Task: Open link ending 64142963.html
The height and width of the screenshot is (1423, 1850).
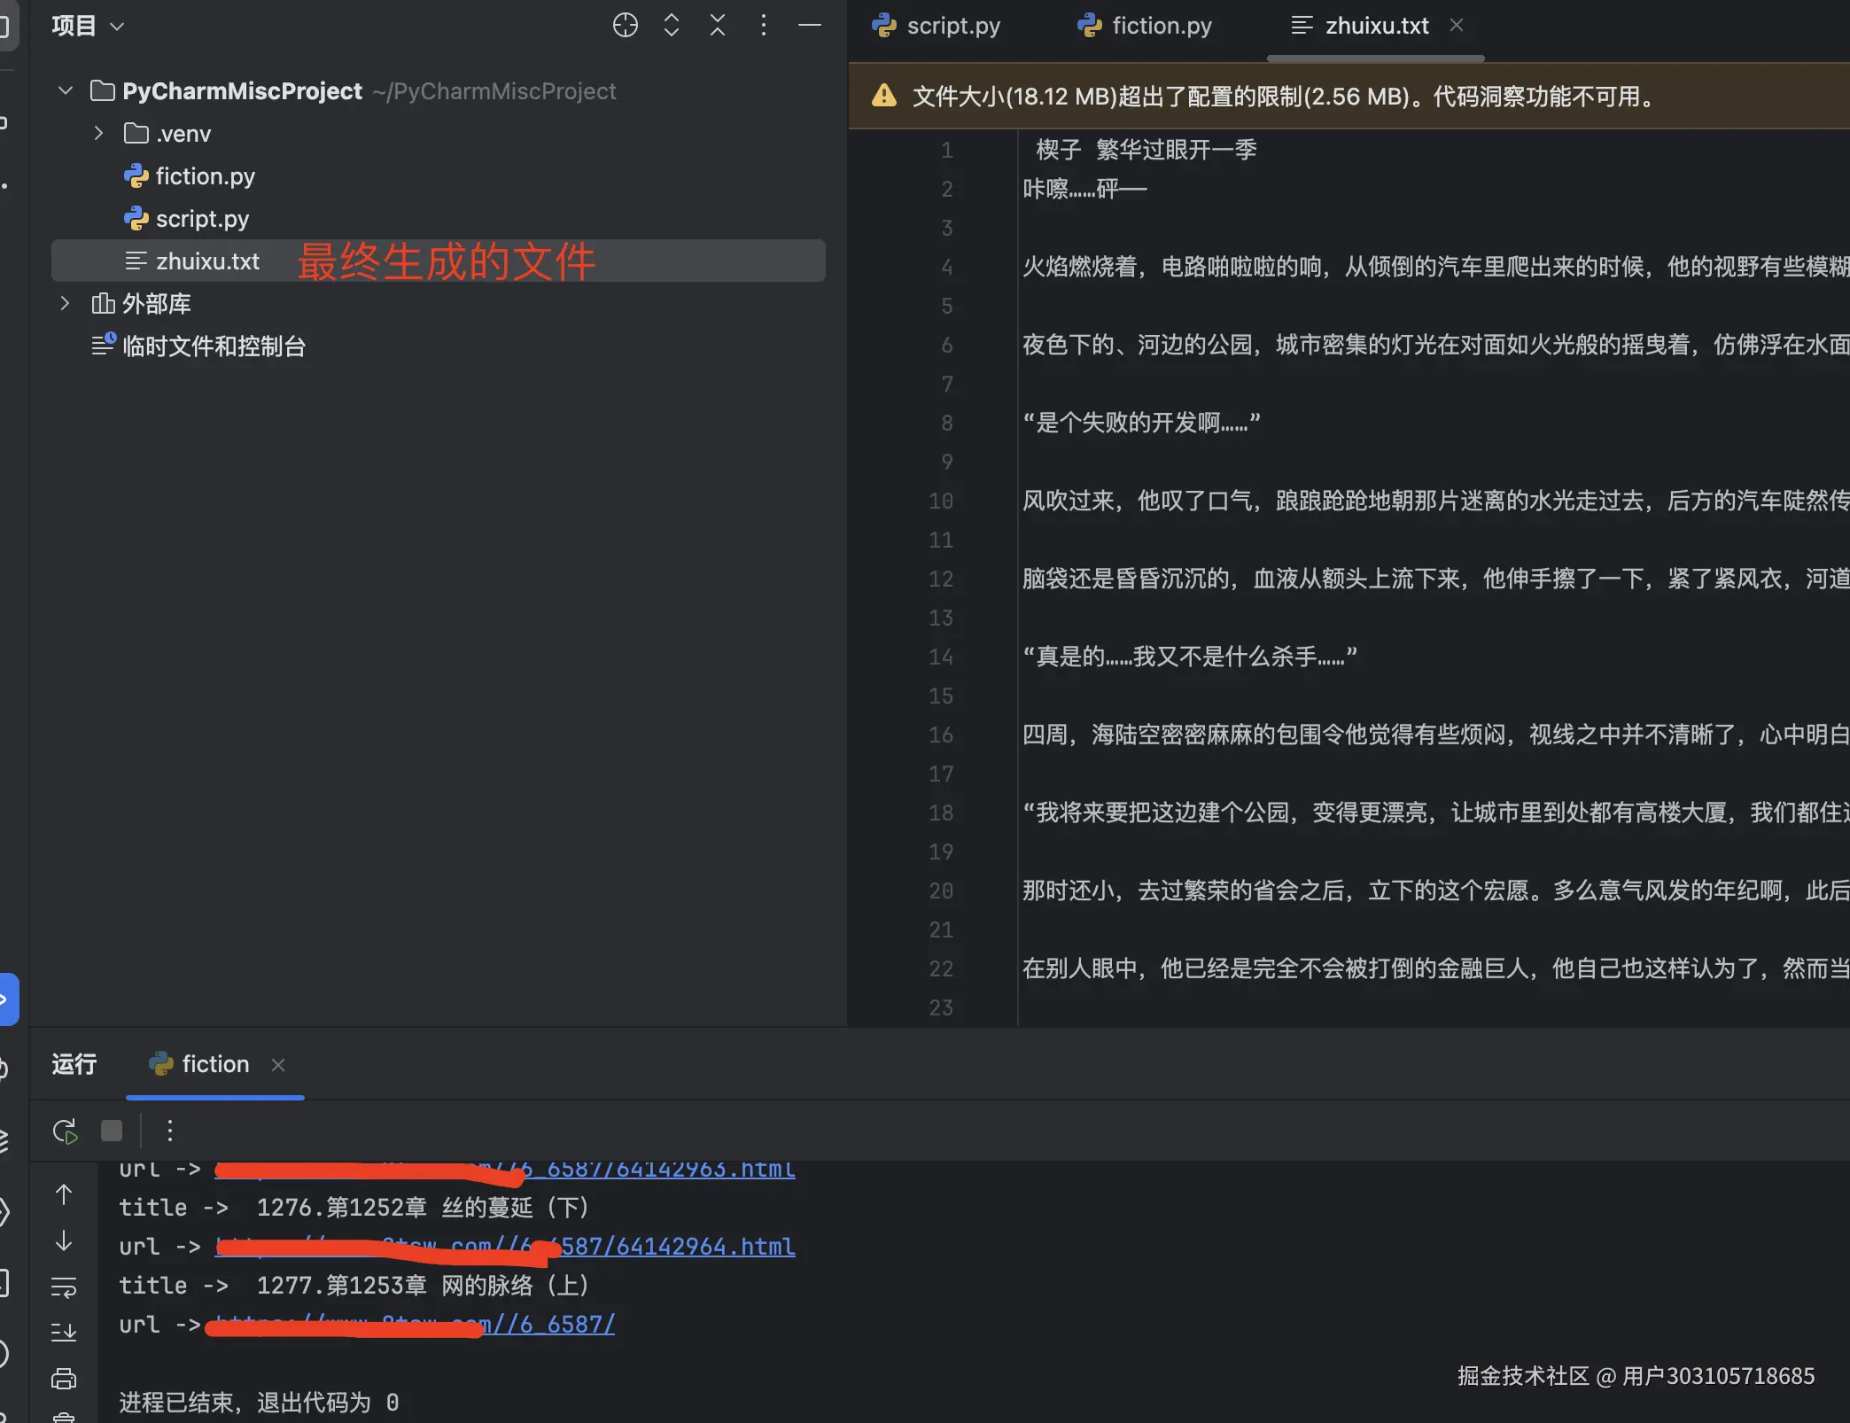Action: tap(505, 1169)
